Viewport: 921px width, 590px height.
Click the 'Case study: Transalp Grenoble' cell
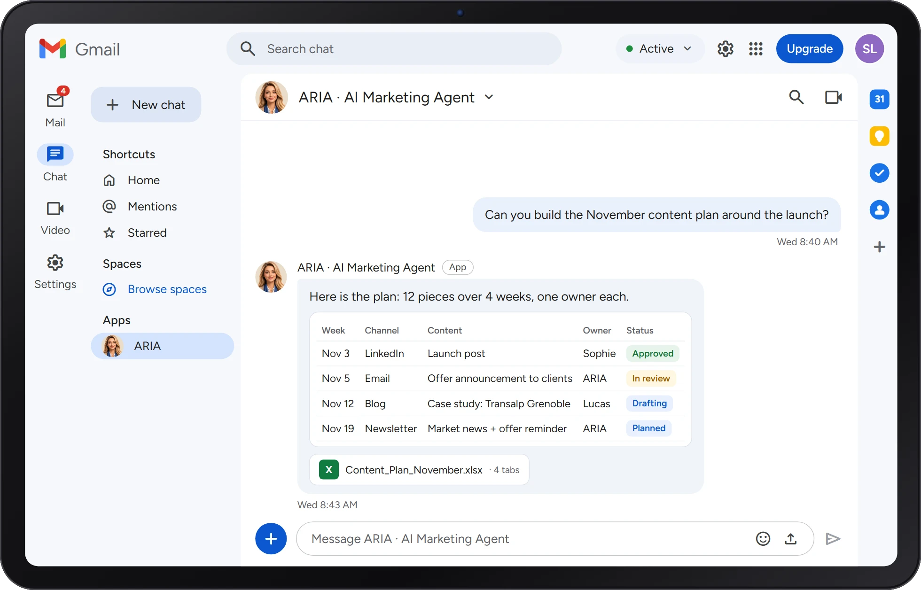click(499, 404)
